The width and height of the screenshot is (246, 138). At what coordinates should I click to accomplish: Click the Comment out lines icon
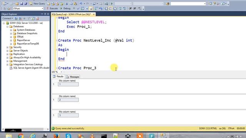tap(120, 8)
